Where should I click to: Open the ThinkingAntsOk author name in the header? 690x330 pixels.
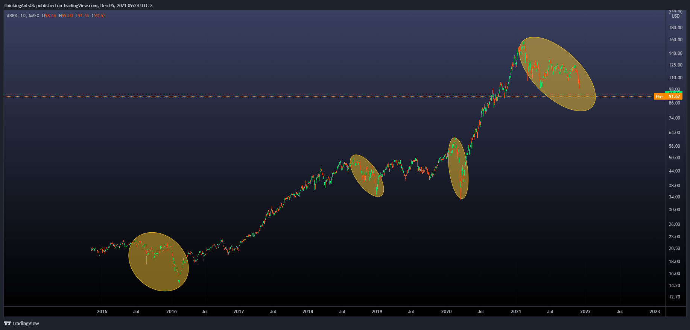pyautogui.click(x=19, y=6)
